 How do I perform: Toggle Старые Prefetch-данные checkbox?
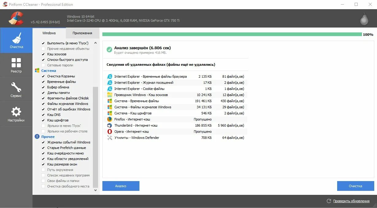pos(43,148)
